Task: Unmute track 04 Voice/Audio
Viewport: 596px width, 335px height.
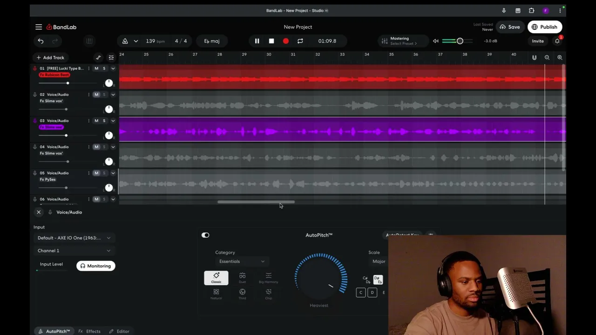Action: 96,147
